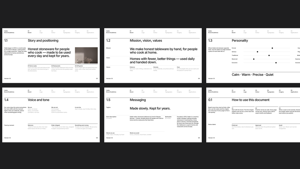
Task: Choose 03 Colour tab on Messaging slide
Action: coord(155,91)
